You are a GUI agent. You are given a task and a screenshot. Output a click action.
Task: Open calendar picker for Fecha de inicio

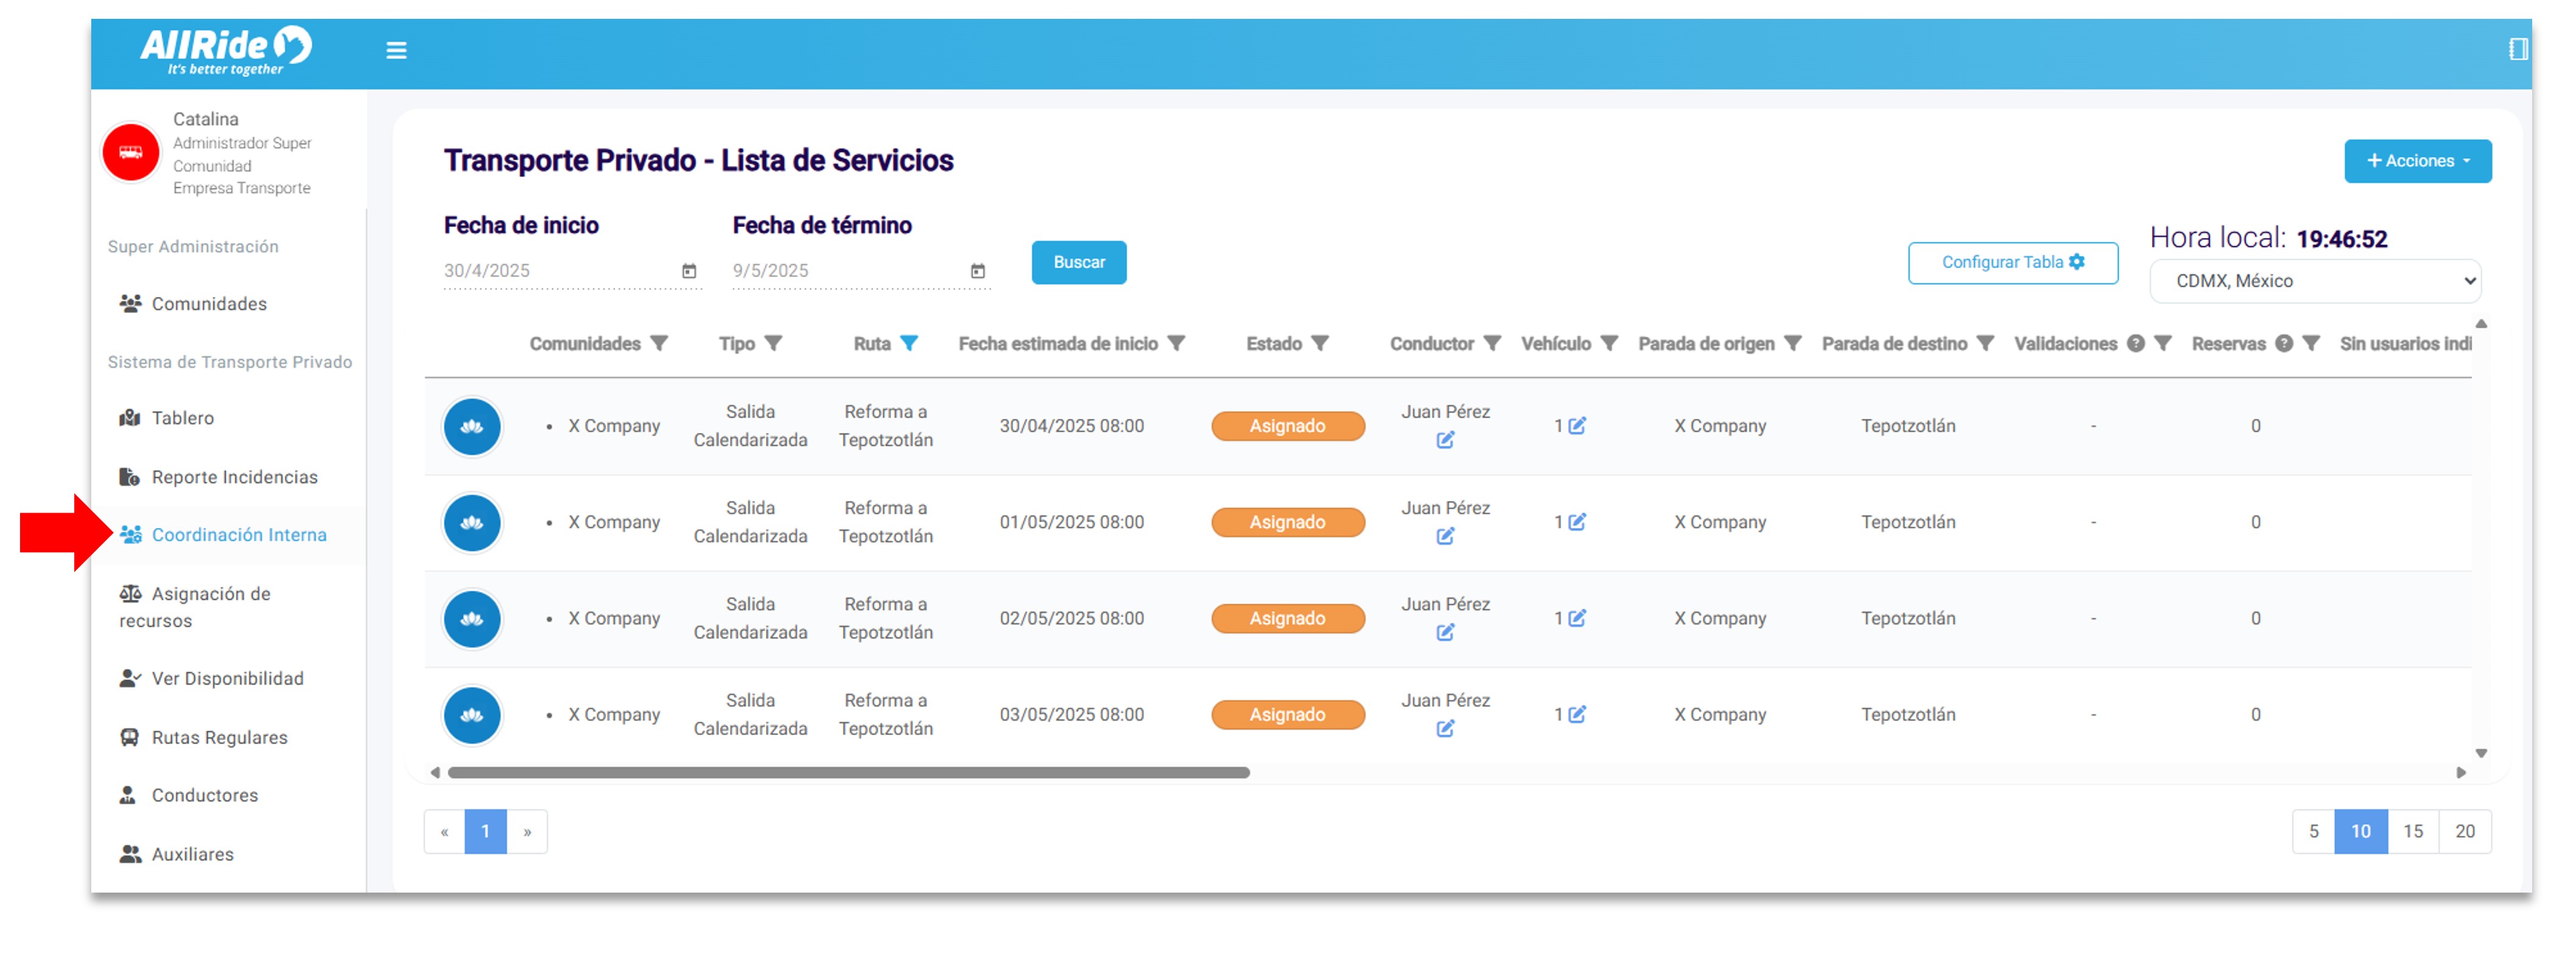(689, 271)
